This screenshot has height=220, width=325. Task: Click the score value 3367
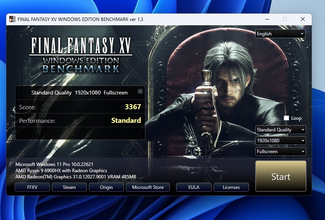point(133,107)
